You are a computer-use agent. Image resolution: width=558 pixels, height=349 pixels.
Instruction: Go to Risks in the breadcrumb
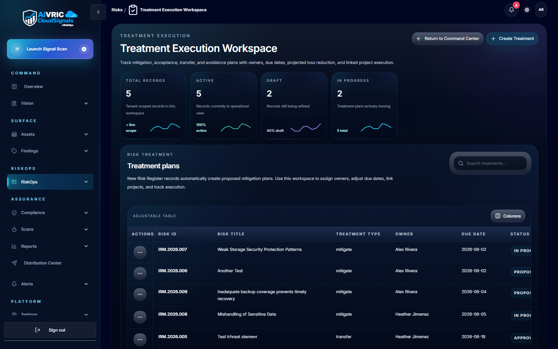click(x=117, y=10)
